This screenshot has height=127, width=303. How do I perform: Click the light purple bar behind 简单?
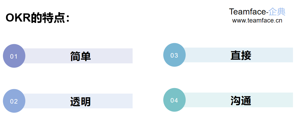point(77,56)
